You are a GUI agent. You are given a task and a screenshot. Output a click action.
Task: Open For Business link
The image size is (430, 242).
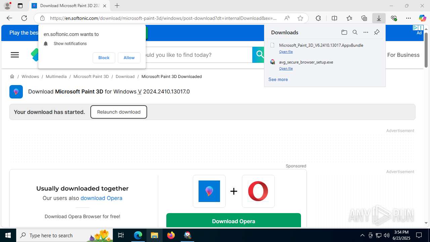(403, 55)
